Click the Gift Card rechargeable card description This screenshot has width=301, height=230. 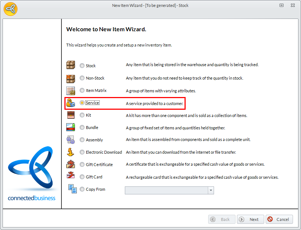(202, 177)
